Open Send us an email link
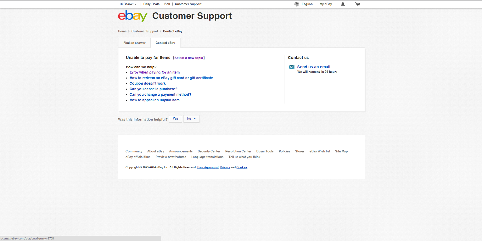This screenshot has width=482, height=241. (x=314, y=67)
